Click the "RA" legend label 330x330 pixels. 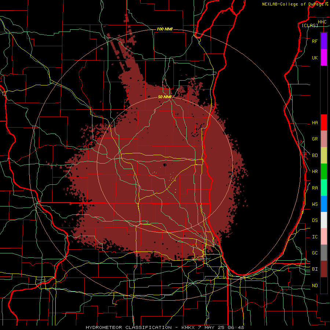(x=315, y=188)
